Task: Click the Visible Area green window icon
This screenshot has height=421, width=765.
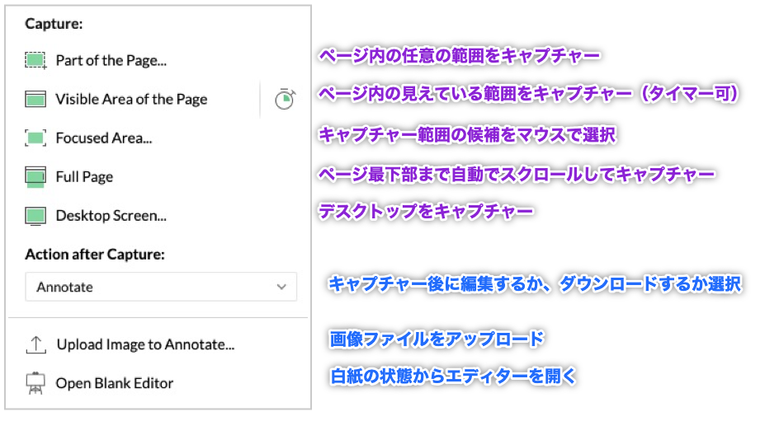Action: pos(35,100)
